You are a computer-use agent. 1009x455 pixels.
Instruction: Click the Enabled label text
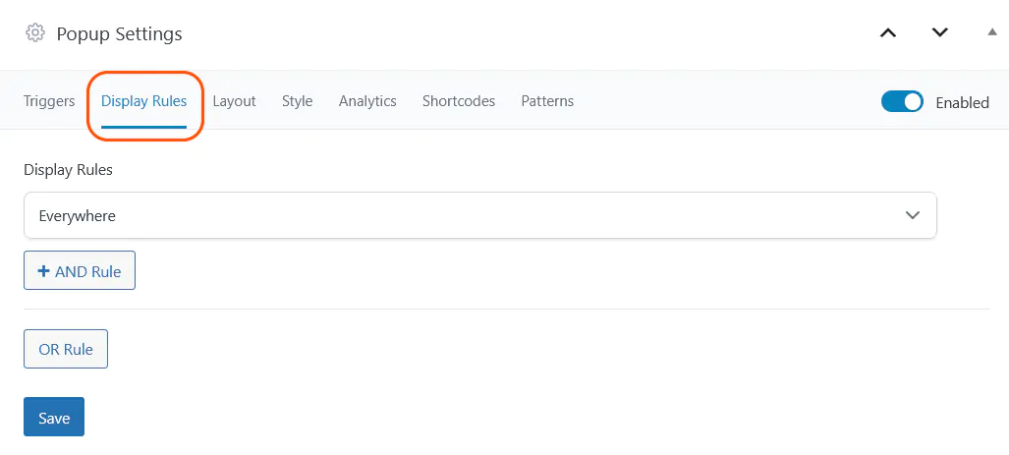point(962,102)
